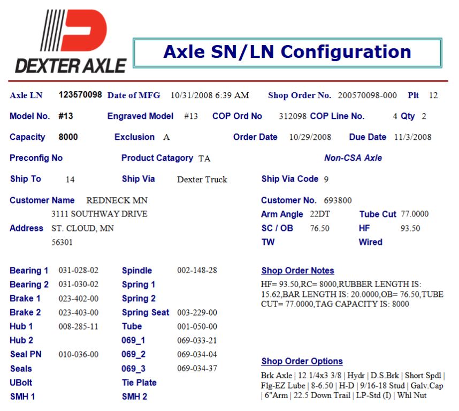The height and width of the screenshot is (411, 459).
Task: Select the Seal PN value 010-036-00
Action: click(x=78, y=355)
